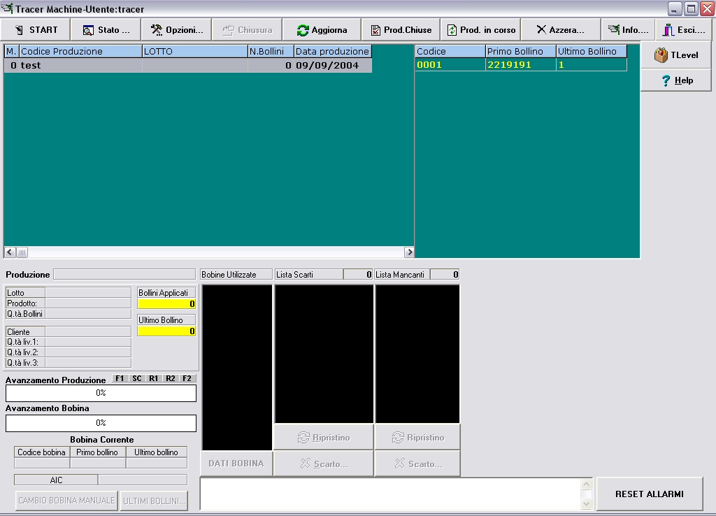Click the F1 indicator
Image resolution: width=716 pixels, height=516 pixels.
pos(120,378)
